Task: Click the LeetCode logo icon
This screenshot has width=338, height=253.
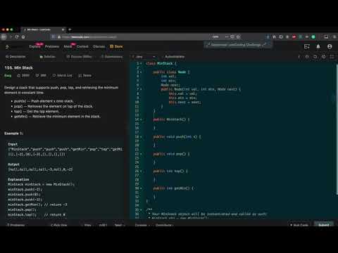Action: pos(7,46)
